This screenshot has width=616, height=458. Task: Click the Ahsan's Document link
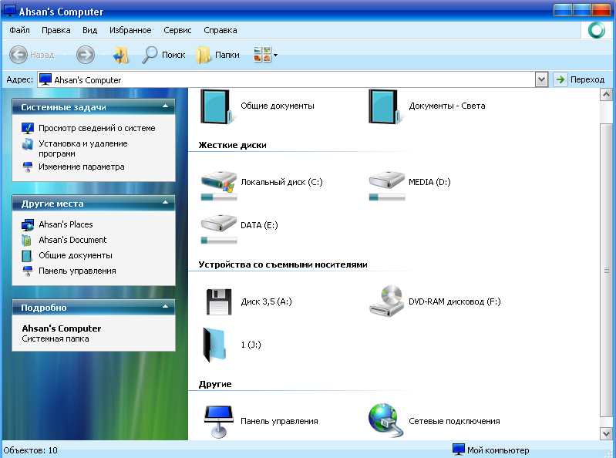point(72,240)
